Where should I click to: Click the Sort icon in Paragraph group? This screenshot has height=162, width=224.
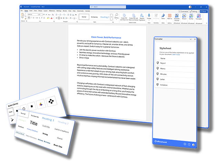[x=73, y=15]
